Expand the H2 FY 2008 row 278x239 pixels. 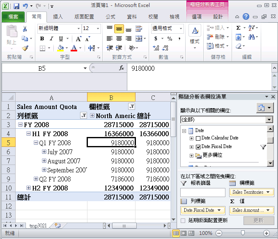point(28,188)
